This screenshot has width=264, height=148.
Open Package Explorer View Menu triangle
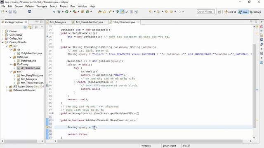point(42,27)
